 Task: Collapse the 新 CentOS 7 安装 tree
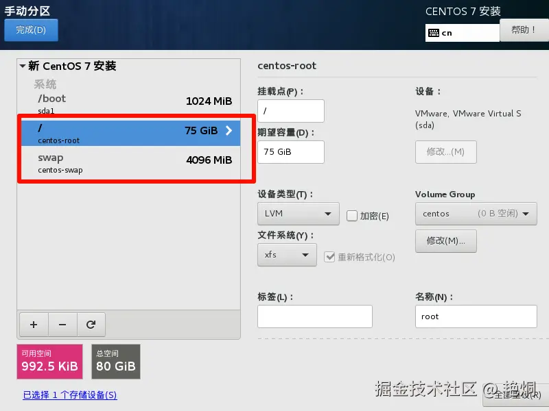point(23,66)
